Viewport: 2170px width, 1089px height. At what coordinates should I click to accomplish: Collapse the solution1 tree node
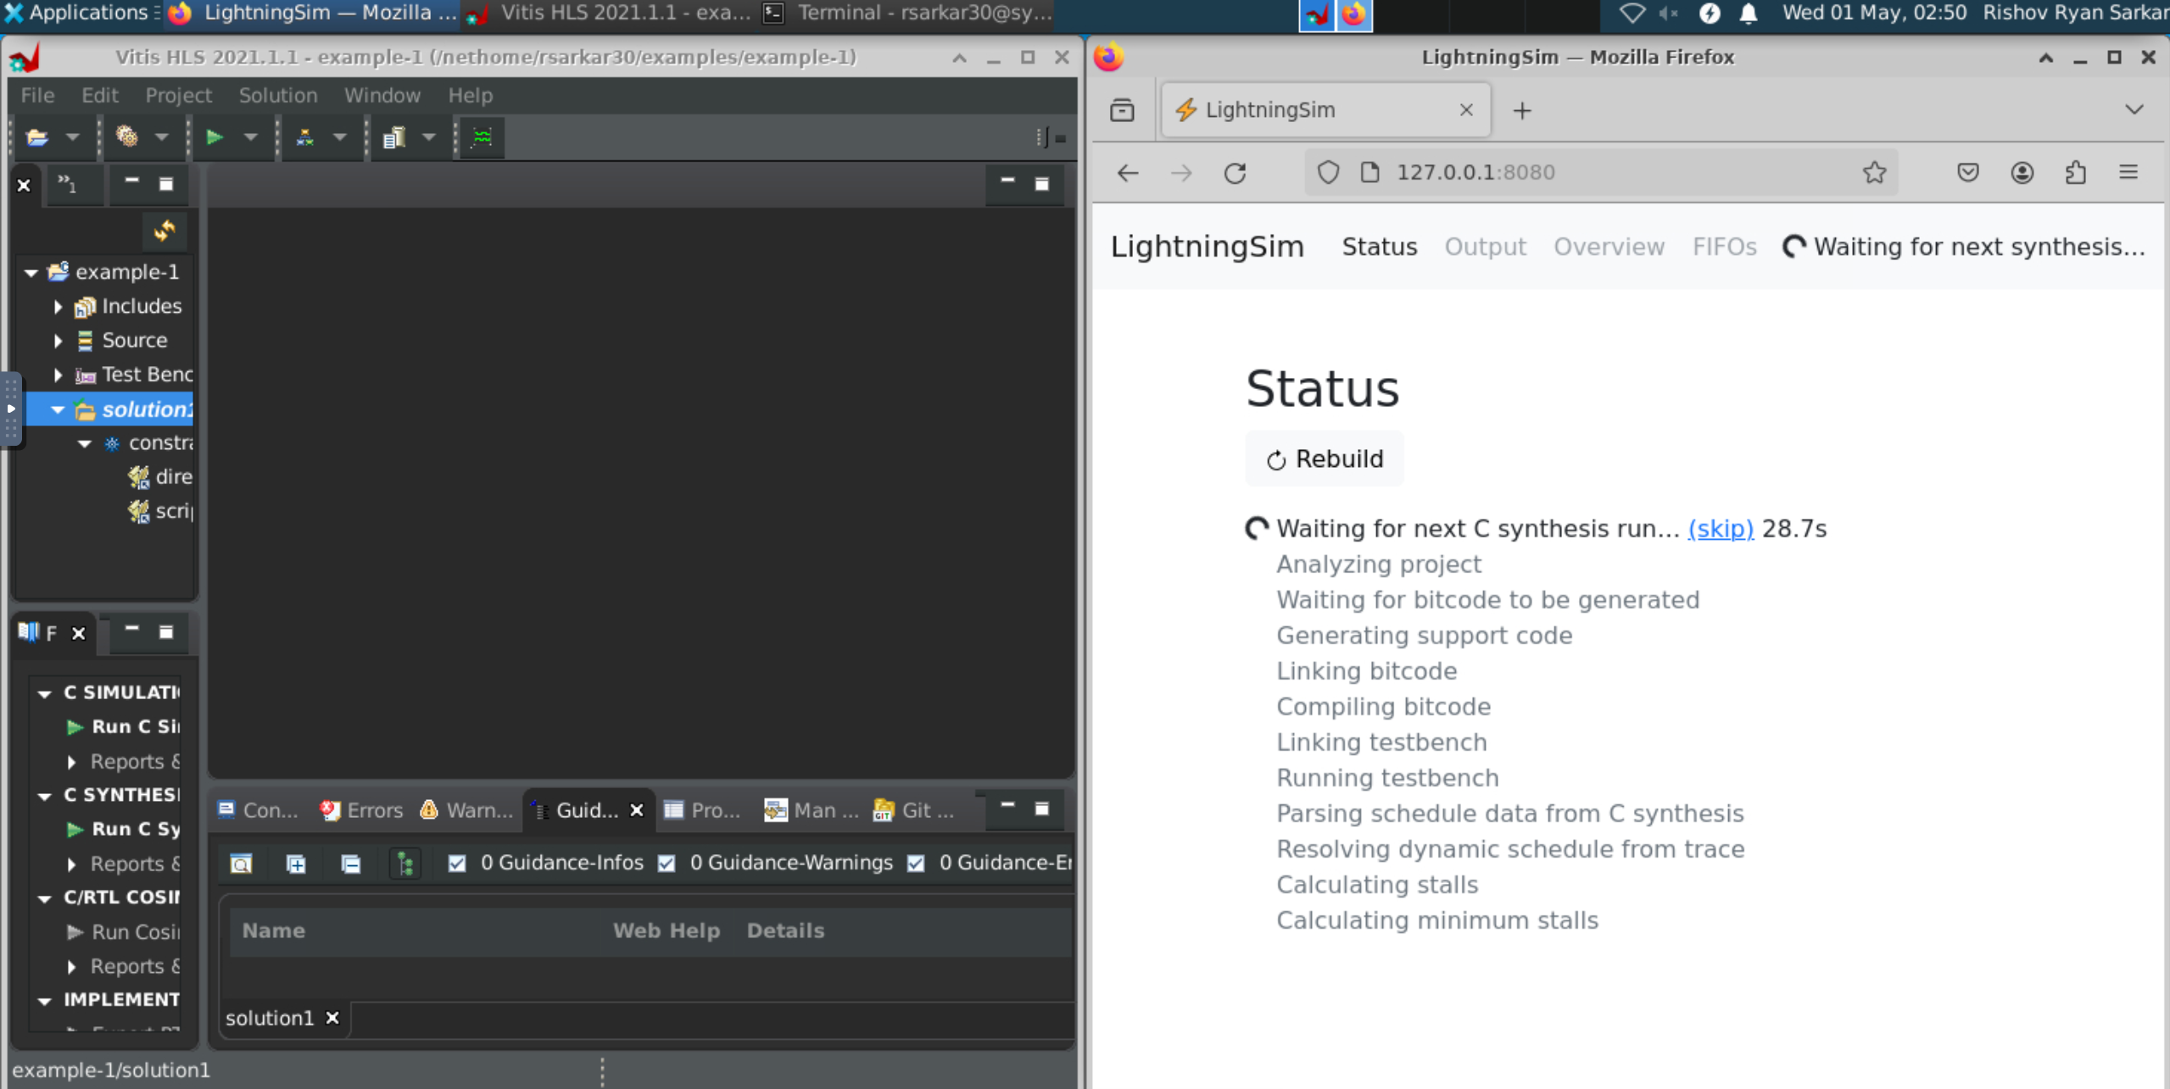tap(57, 410)
